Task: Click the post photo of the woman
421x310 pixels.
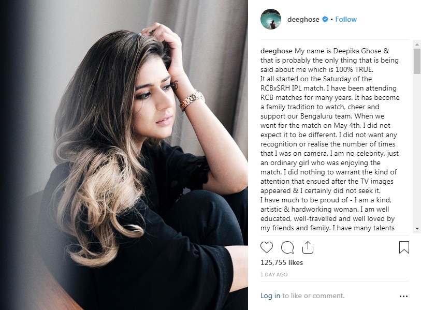Action: click(124, 155)
